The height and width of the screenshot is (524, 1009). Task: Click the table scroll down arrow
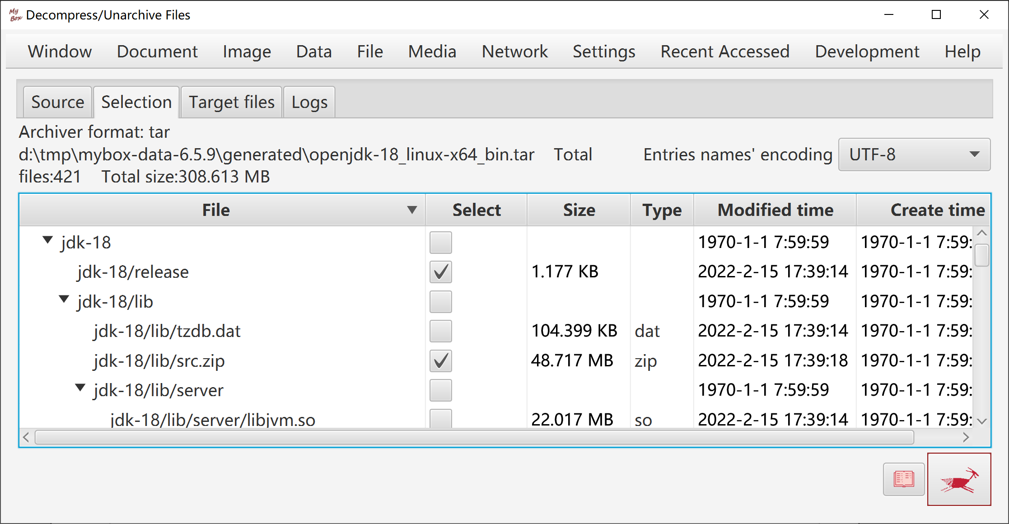[981, 421]
